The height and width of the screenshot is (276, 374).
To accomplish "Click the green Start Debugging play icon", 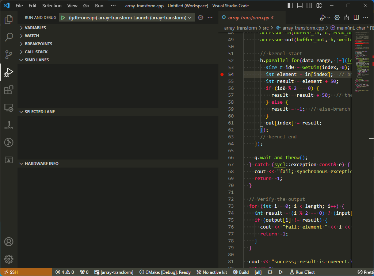I will 63,18.
